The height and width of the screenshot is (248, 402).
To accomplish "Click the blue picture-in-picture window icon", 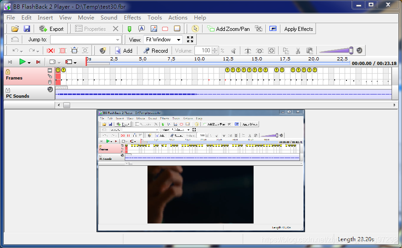I will 273,29.
